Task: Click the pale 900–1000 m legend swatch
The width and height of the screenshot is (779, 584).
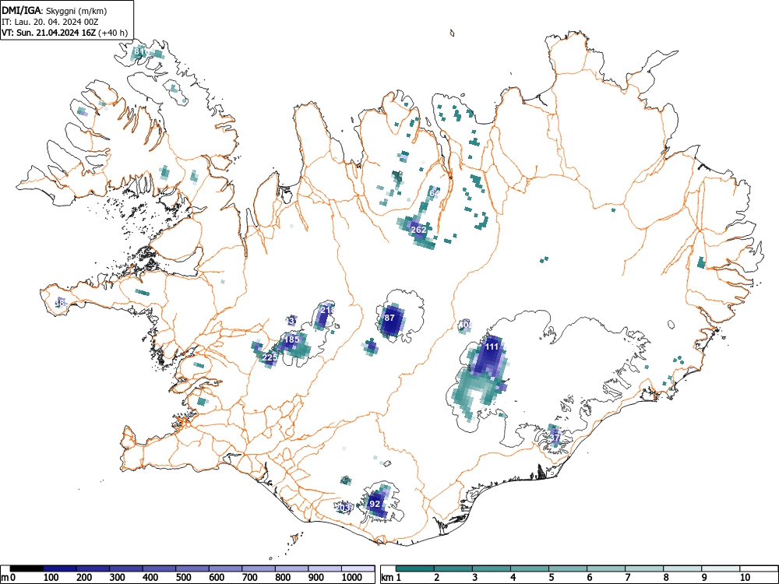Action: coord(325,568)
